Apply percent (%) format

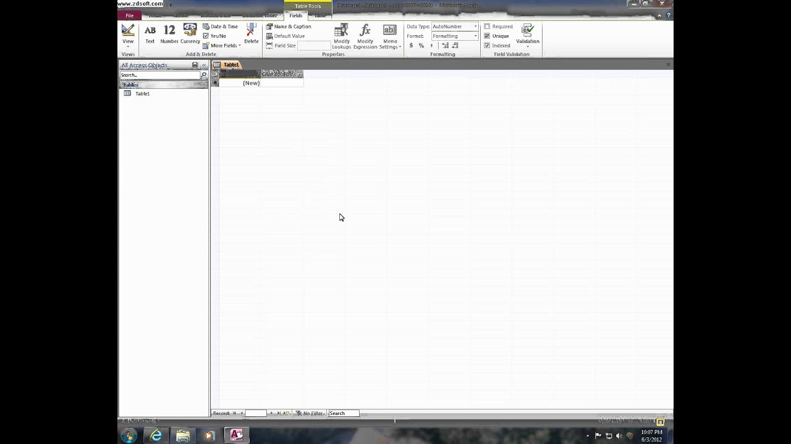[421, 46]
